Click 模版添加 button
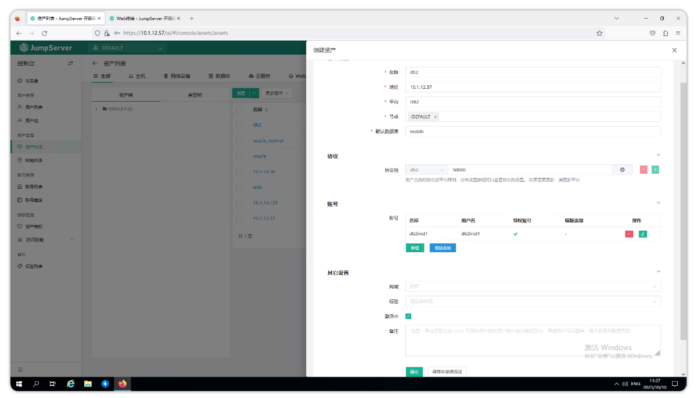 pos(443,248)
